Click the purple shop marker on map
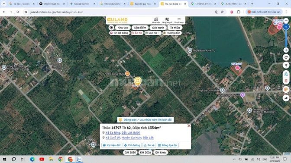The width and height of the screenshot is (291, 163). tap(242, 95)
